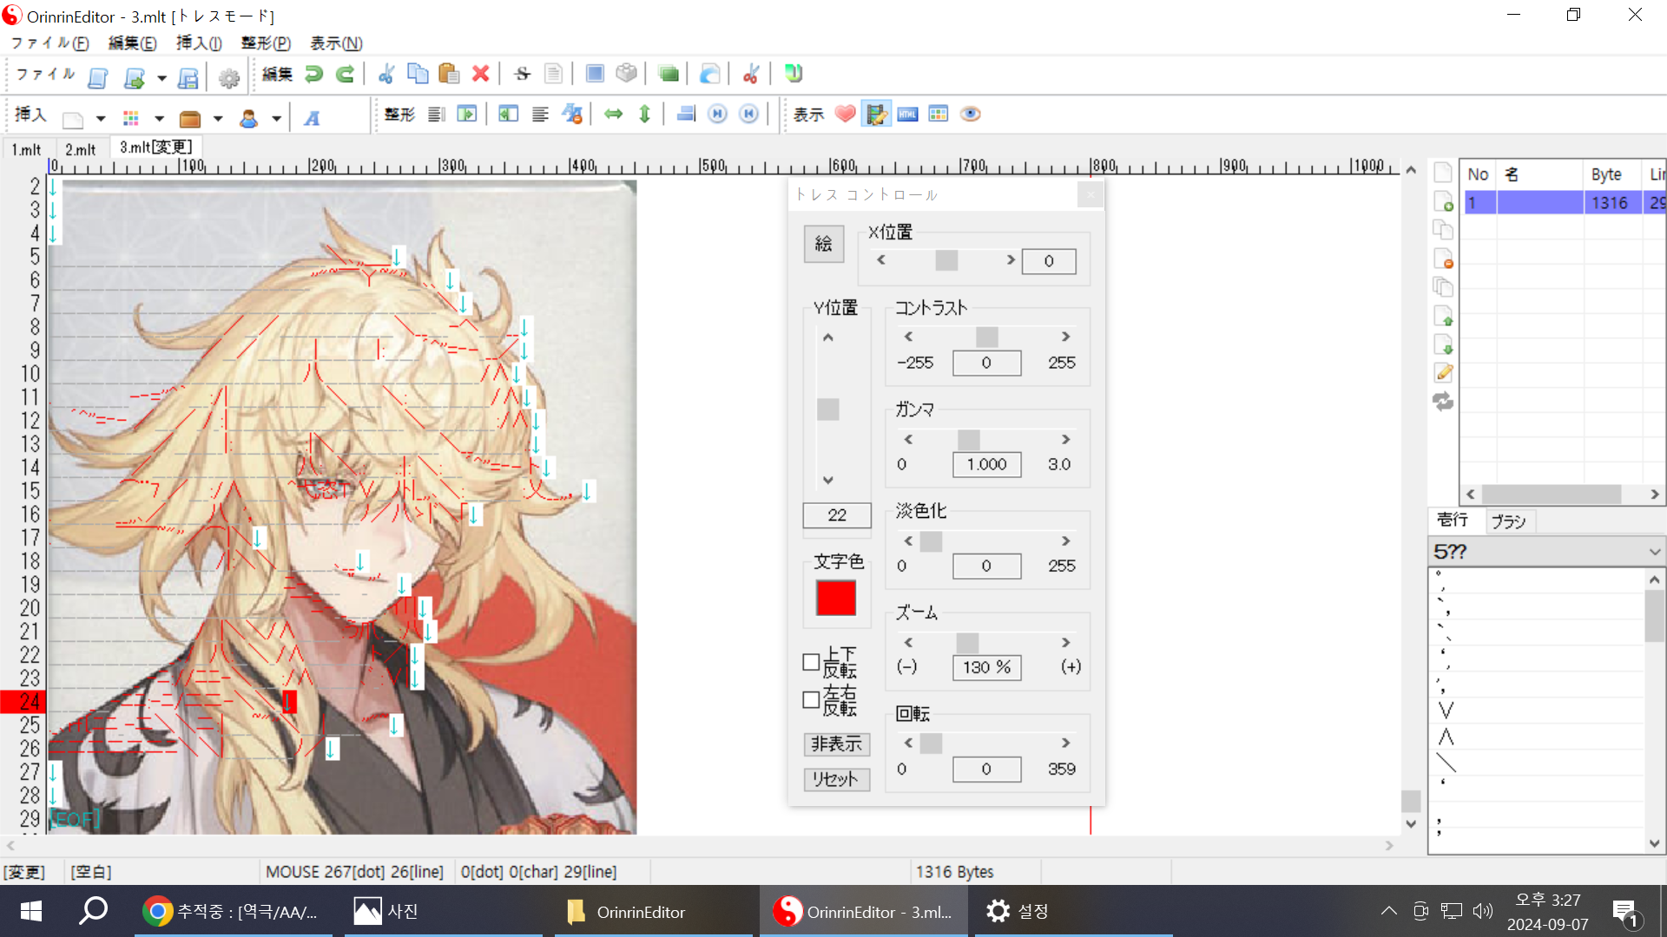Click the paste clipboard icon

click(449, 75)
